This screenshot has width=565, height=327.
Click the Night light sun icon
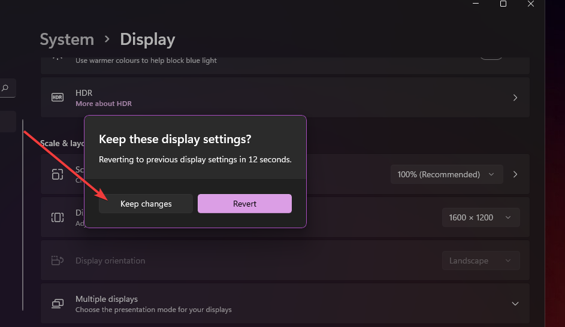coord(58,56)
